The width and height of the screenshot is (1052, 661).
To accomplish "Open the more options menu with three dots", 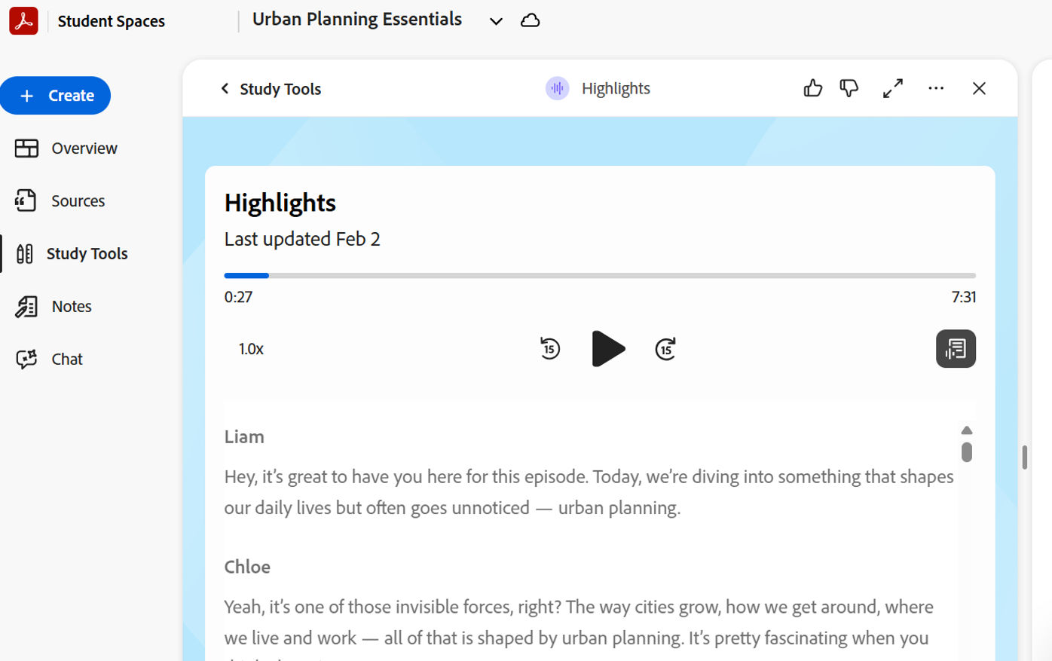I will (x=936, y=88).
